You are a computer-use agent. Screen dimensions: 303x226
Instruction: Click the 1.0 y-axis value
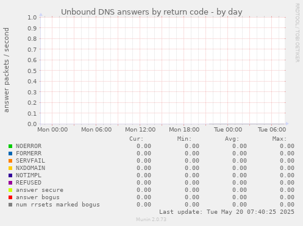click(x=32, y=17)
